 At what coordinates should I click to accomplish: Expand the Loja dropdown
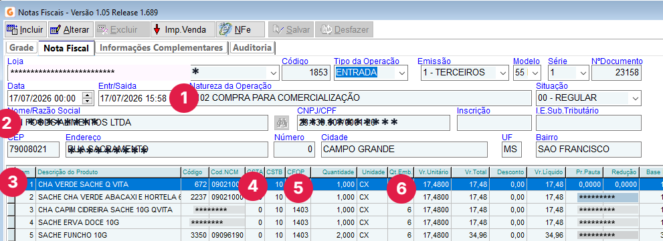click(x=274, y=73)
